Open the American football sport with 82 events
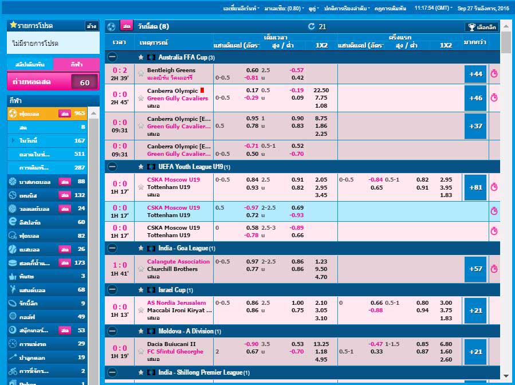Screen dimensions: 515x385 click(x=48, y=235)
